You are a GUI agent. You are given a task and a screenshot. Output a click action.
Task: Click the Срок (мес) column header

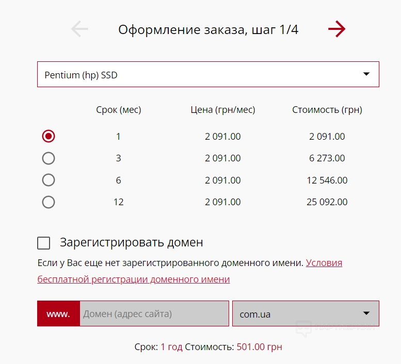[x=119, y=110]
